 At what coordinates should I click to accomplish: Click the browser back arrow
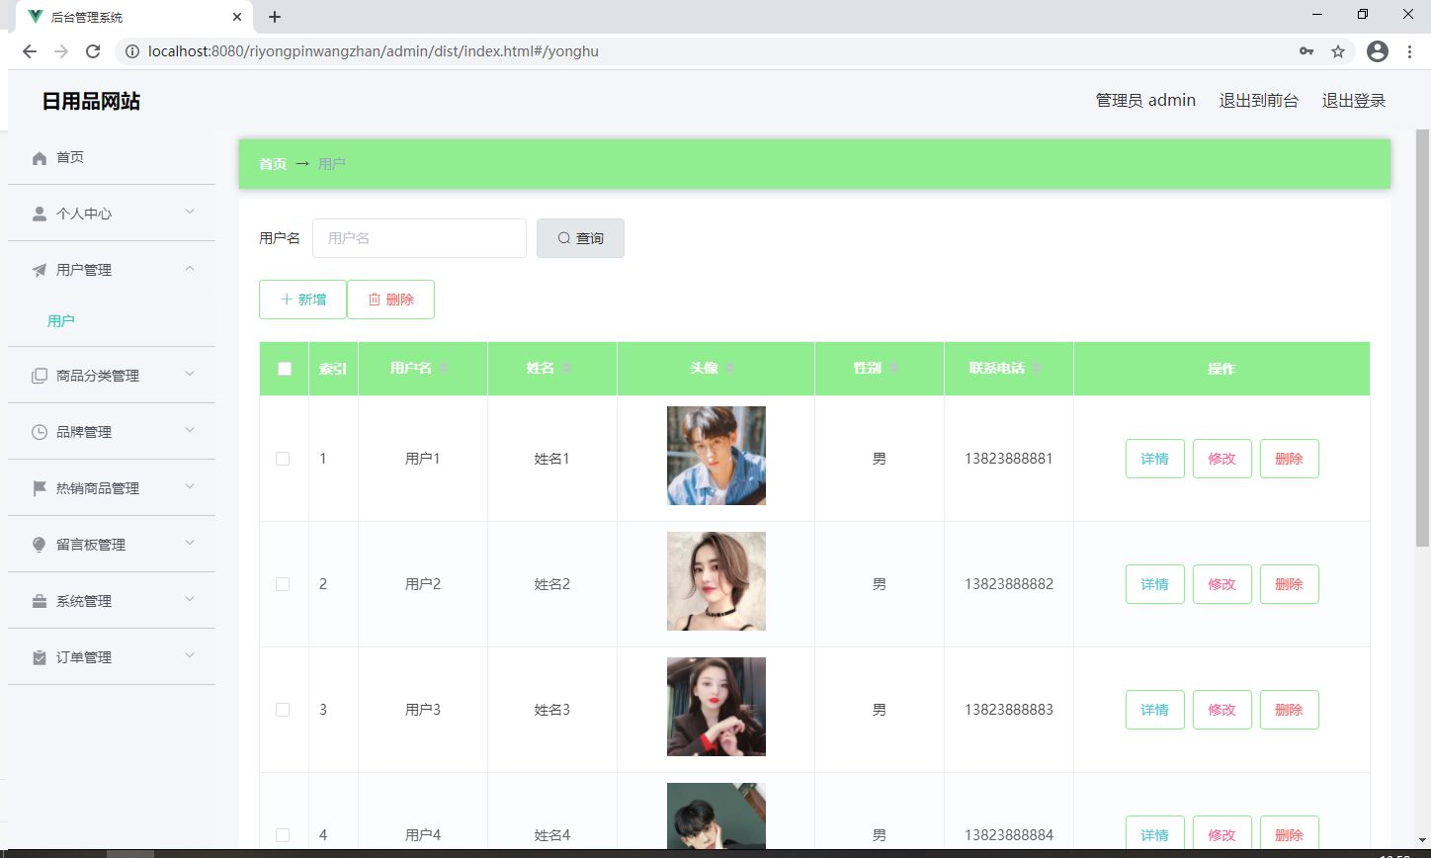tap(30, 51)
